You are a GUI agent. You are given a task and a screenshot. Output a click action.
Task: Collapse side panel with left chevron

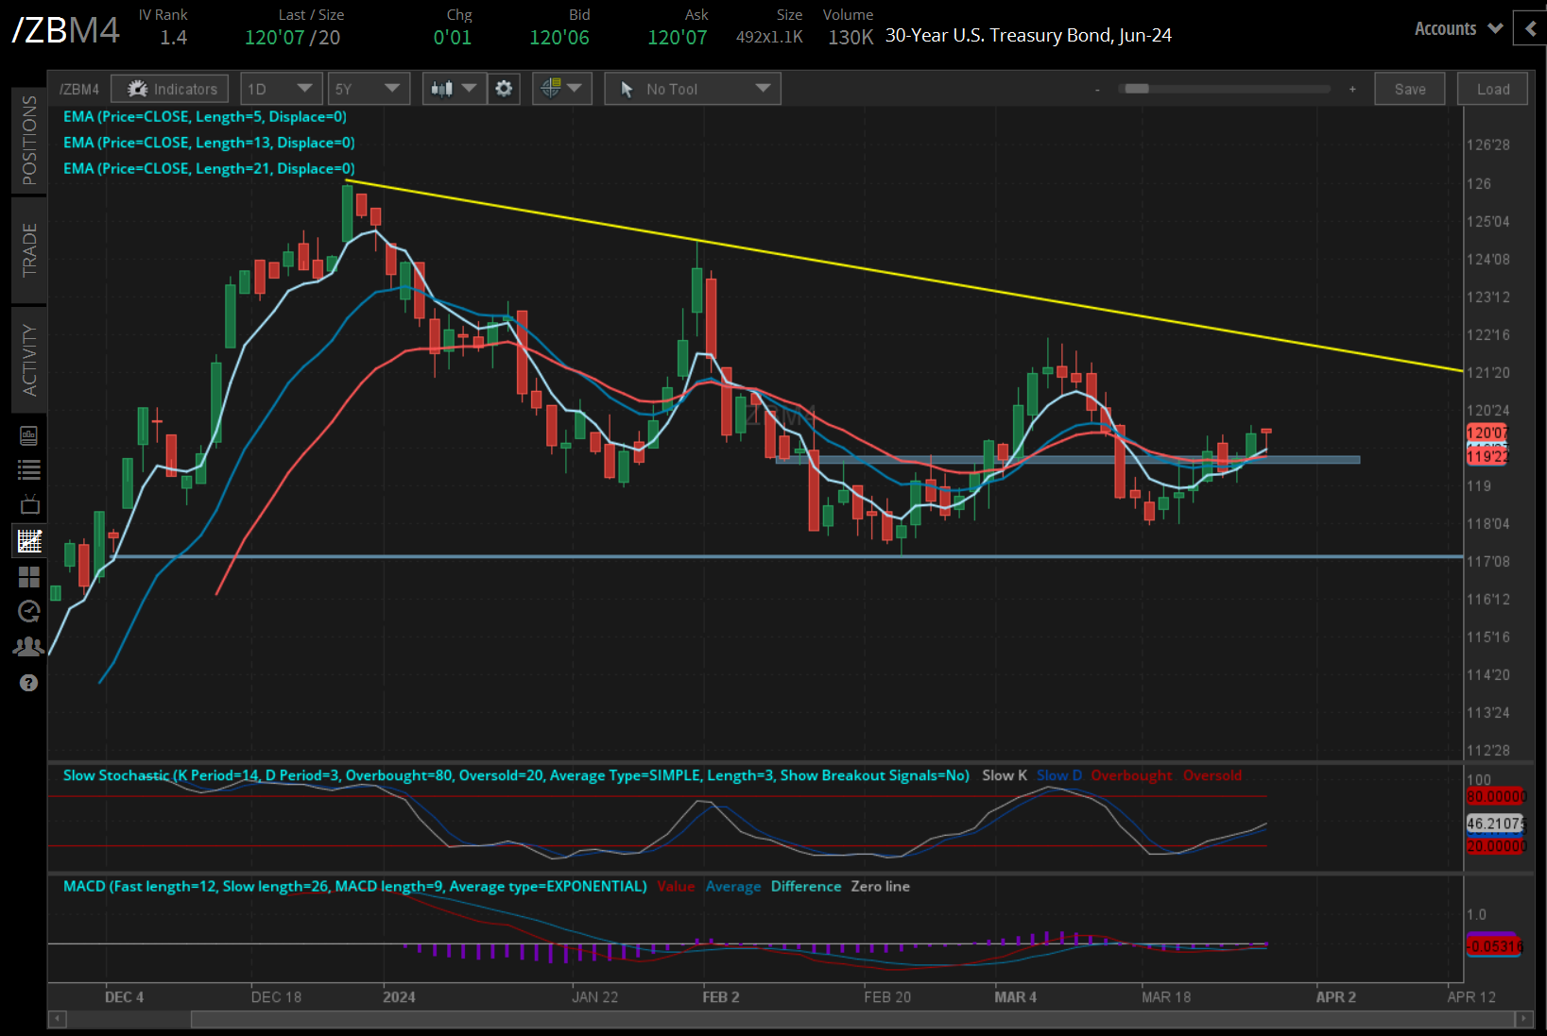tap(1531, 28)
